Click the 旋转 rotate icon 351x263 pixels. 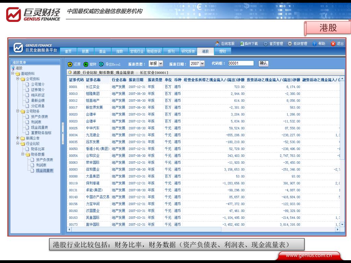86,64
